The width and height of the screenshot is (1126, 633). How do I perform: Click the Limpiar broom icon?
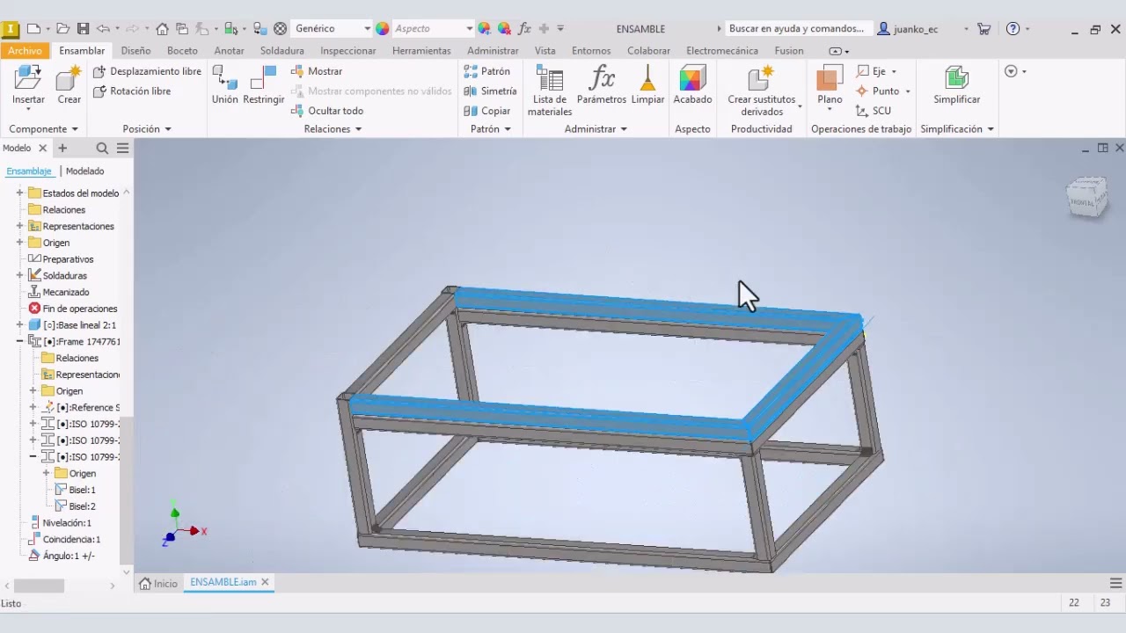pos(647,78)
